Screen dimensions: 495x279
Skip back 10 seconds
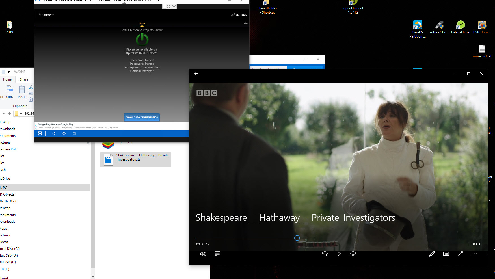[325, 254]
